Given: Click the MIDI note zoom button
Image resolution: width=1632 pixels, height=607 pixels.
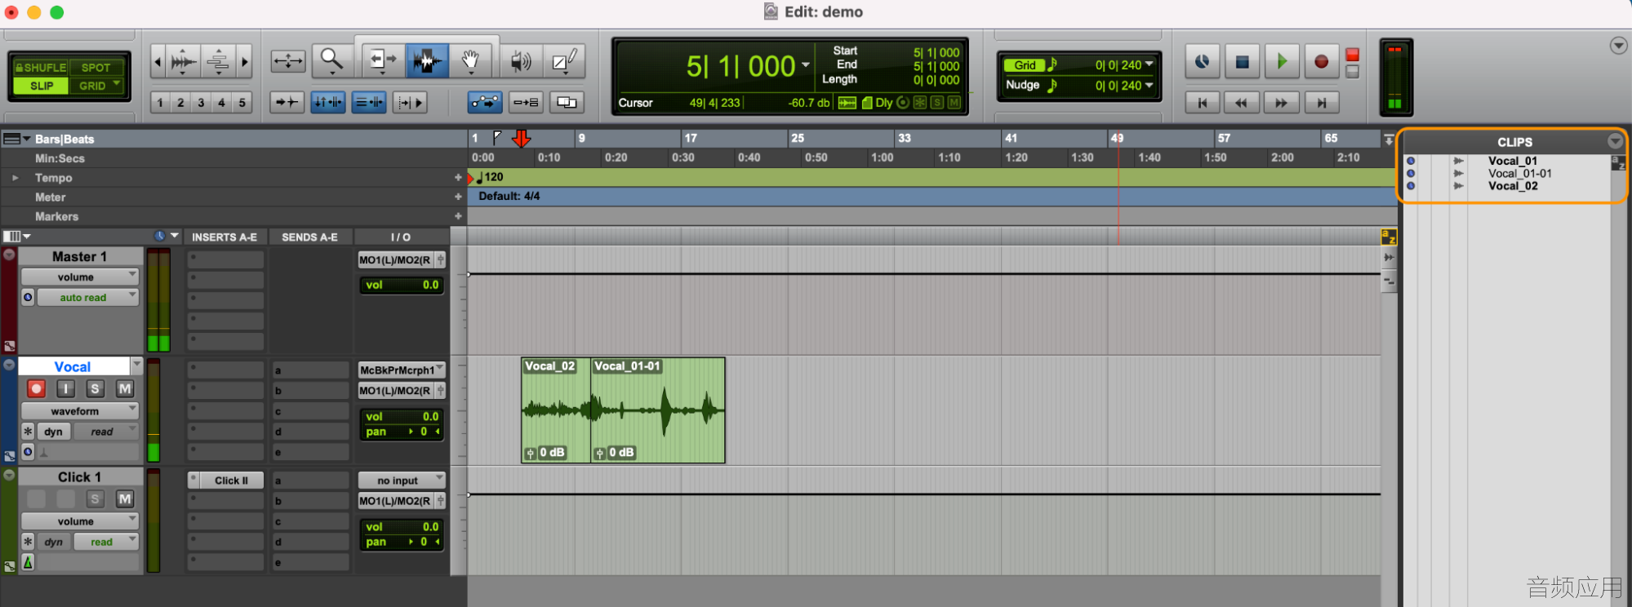Looking at the screenshot, I should point(218,61).
